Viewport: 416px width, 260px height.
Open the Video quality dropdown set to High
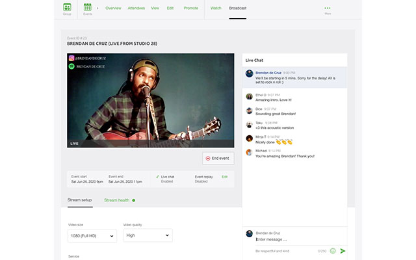click(x=148, y=235)
